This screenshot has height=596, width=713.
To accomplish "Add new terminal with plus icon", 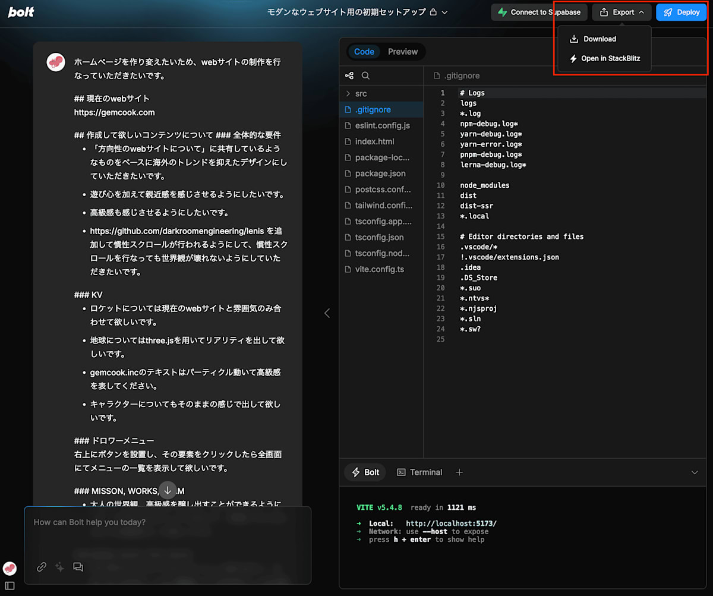I will [x=459, y=472].
